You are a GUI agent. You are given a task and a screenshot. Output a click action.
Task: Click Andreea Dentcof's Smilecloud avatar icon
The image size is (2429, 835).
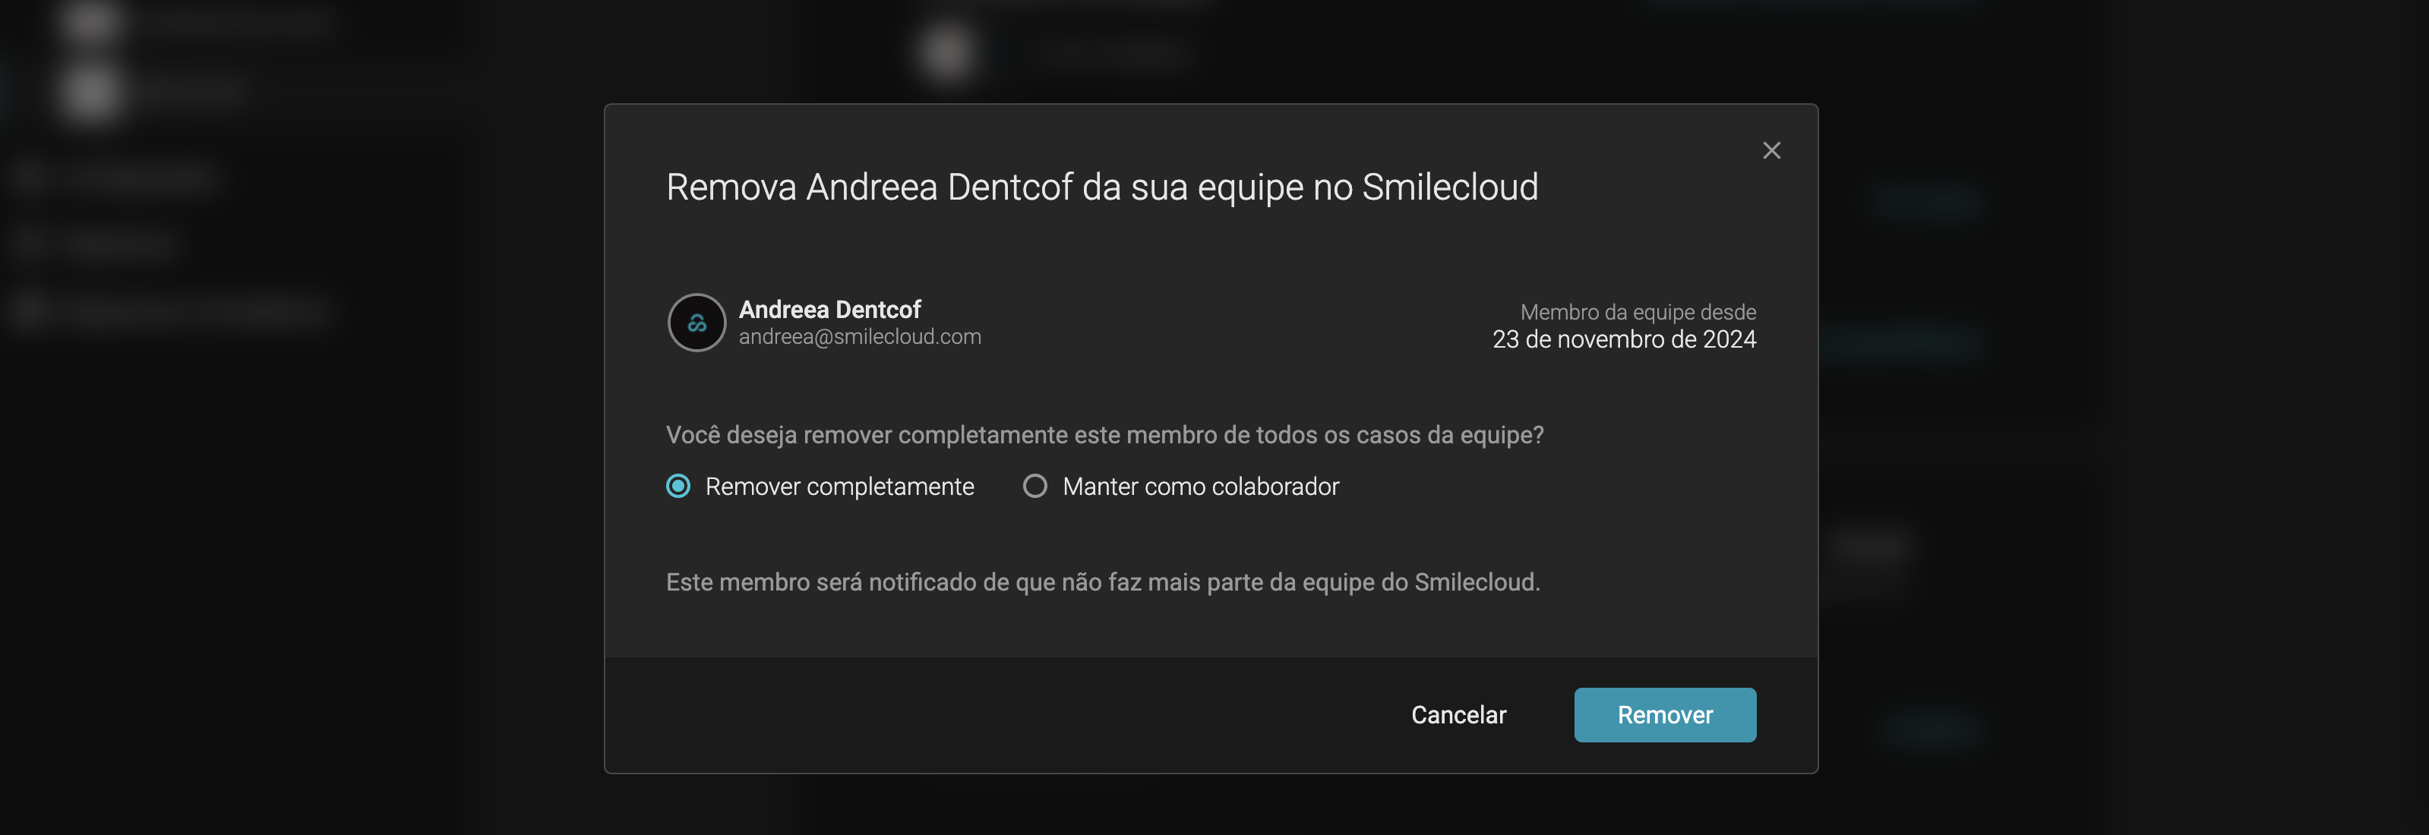point(696,323)
